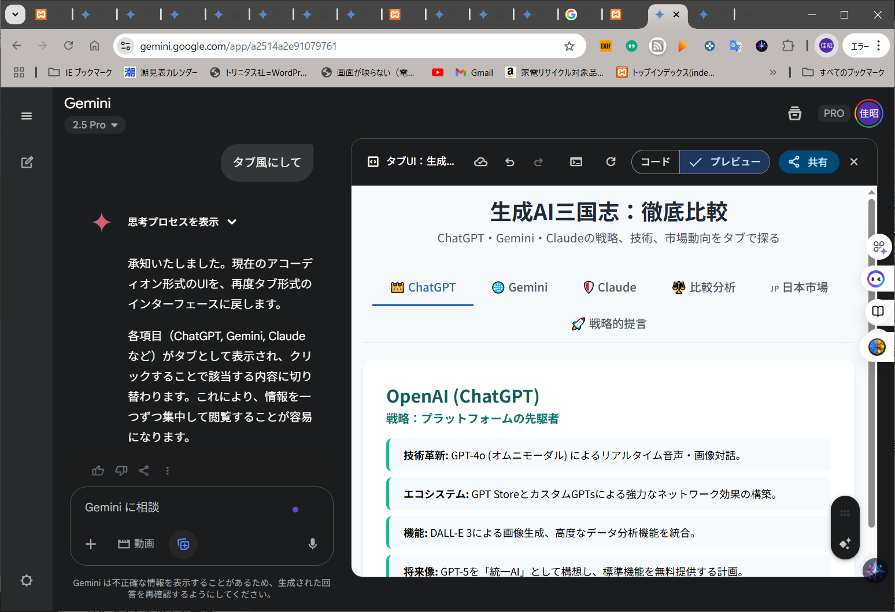The height and width of the screenshot is (612, 895).
Task: Select the 戦略的提言 tab
Action: [x=609, y=324]
